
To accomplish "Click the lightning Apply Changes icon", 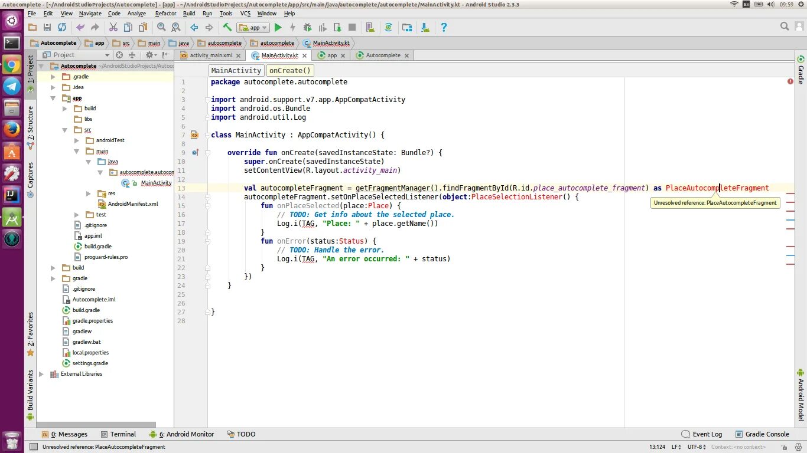I will pos(292,27).
